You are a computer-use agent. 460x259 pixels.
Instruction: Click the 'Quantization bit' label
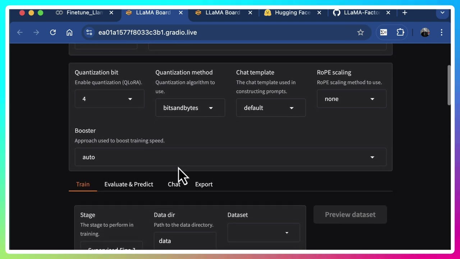[x=96, y=72]
